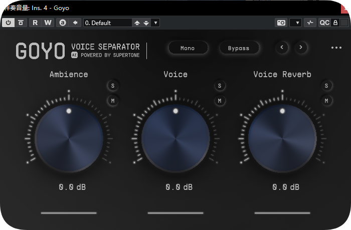Click the A/B settings switch icon
Screen dimensions: 351x230
point(63,23)
